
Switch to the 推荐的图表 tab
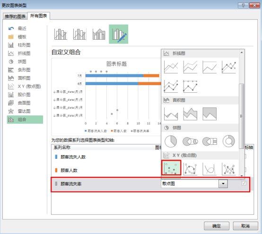pyautogui.click(x=15, y=17)
